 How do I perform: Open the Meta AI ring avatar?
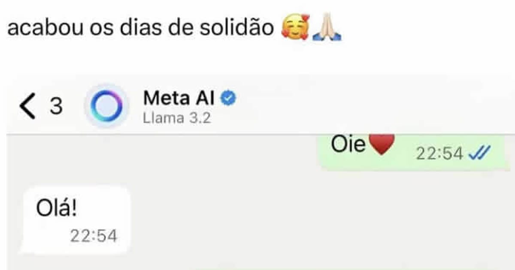[104, 106]
